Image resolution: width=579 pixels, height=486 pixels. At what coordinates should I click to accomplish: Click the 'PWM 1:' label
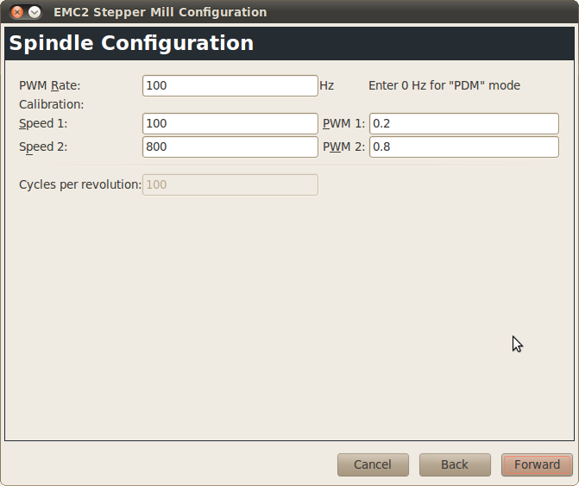(x=343, y=124)
